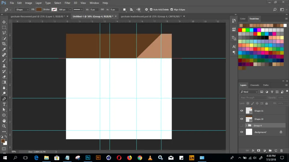Select the Gradient tool
289x162 pixels.
pyautogui.click(x=4, y=82)
